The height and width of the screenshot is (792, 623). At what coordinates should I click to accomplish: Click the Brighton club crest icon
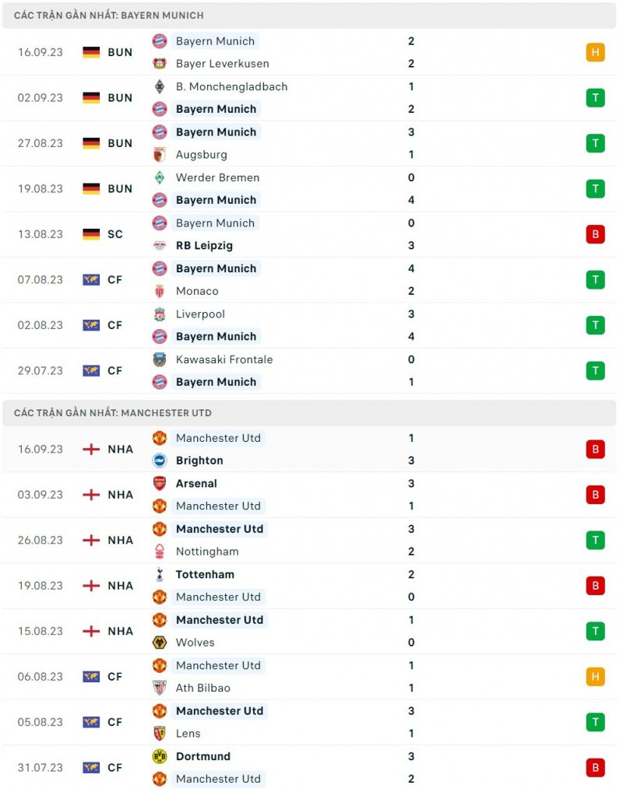[x=160, y=461]
